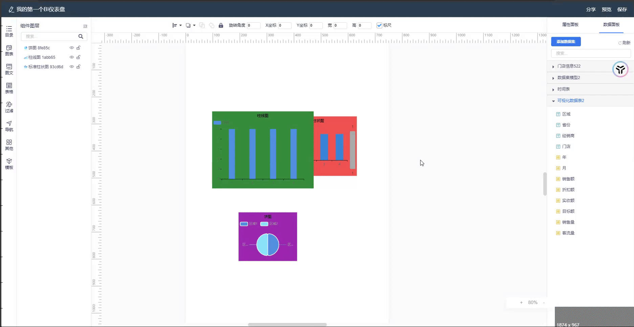Toggle visibility of 饼图 8fe85c layer

72,48
